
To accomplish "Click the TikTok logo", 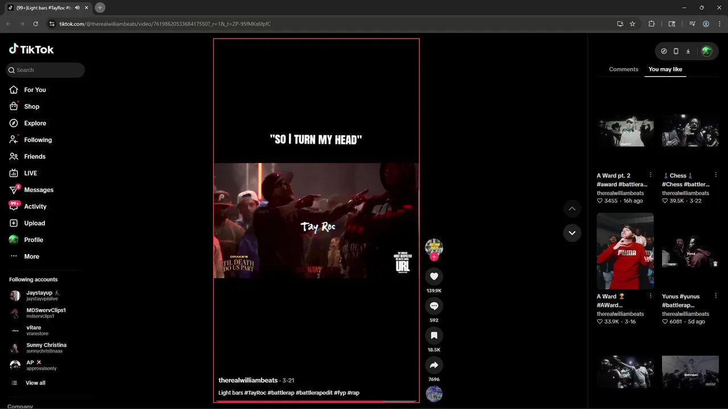I will point(31,49).
